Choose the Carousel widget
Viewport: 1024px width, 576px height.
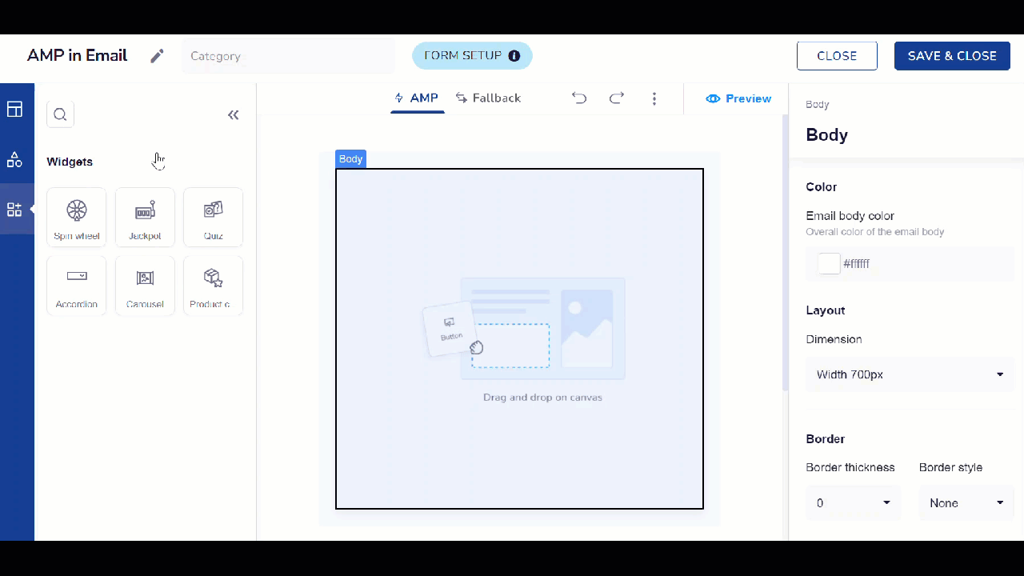145,285
